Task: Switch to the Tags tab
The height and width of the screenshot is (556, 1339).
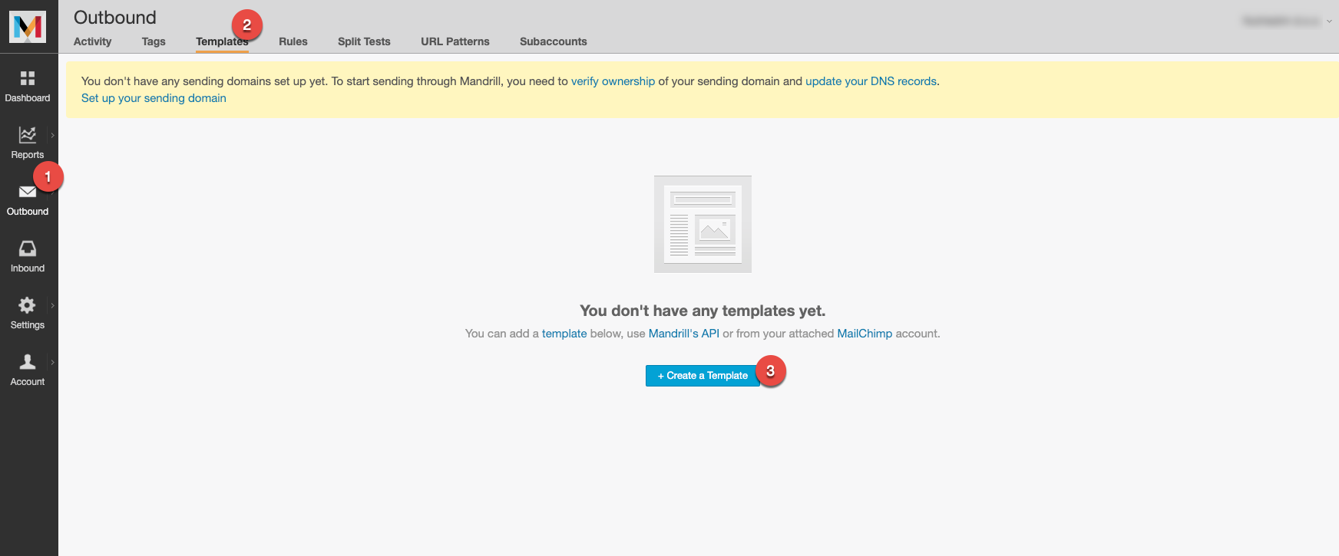Action: click(x=154, y=41)
